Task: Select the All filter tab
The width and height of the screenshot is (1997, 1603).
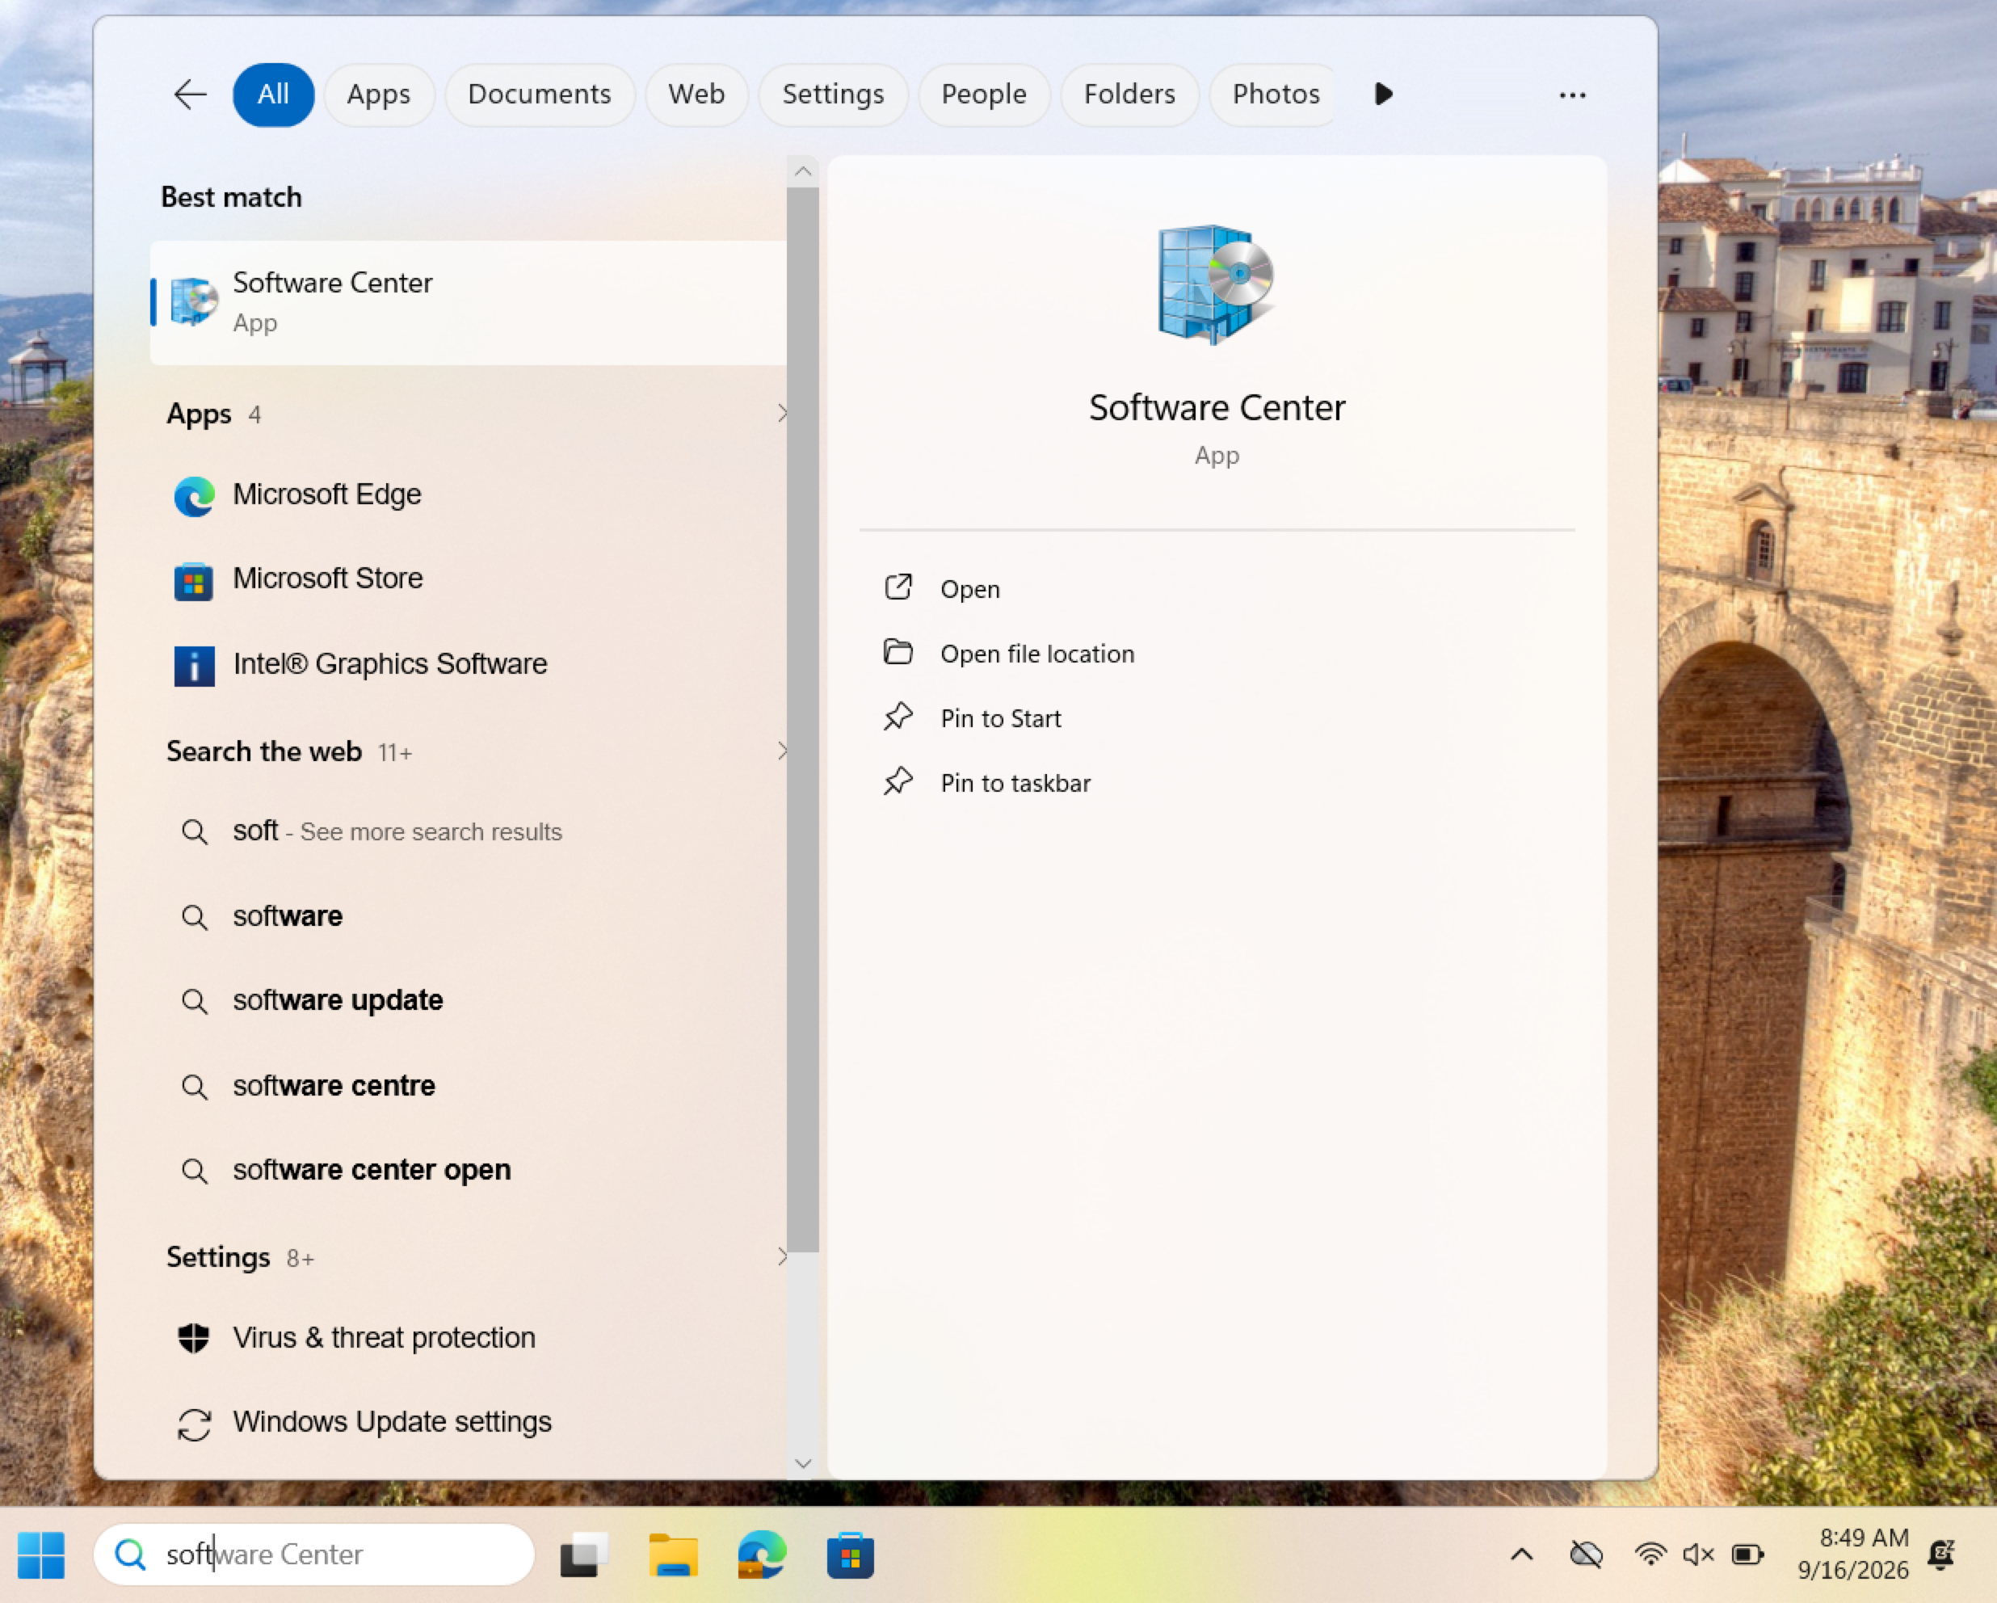Action: click(273, 95)
